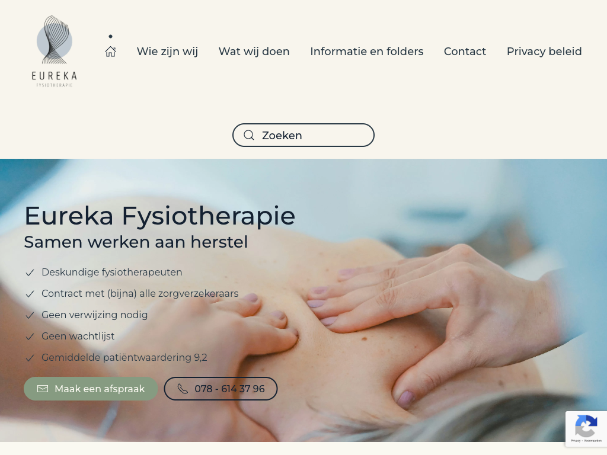Click the Eureka Fysiotherapie logo

pyautogui.click(x=54, y=51)
